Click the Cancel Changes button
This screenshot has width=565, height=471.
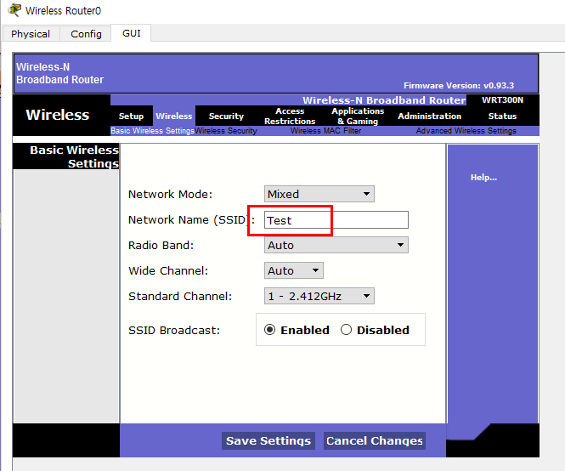pyautogui.click(x=375, y=440)
